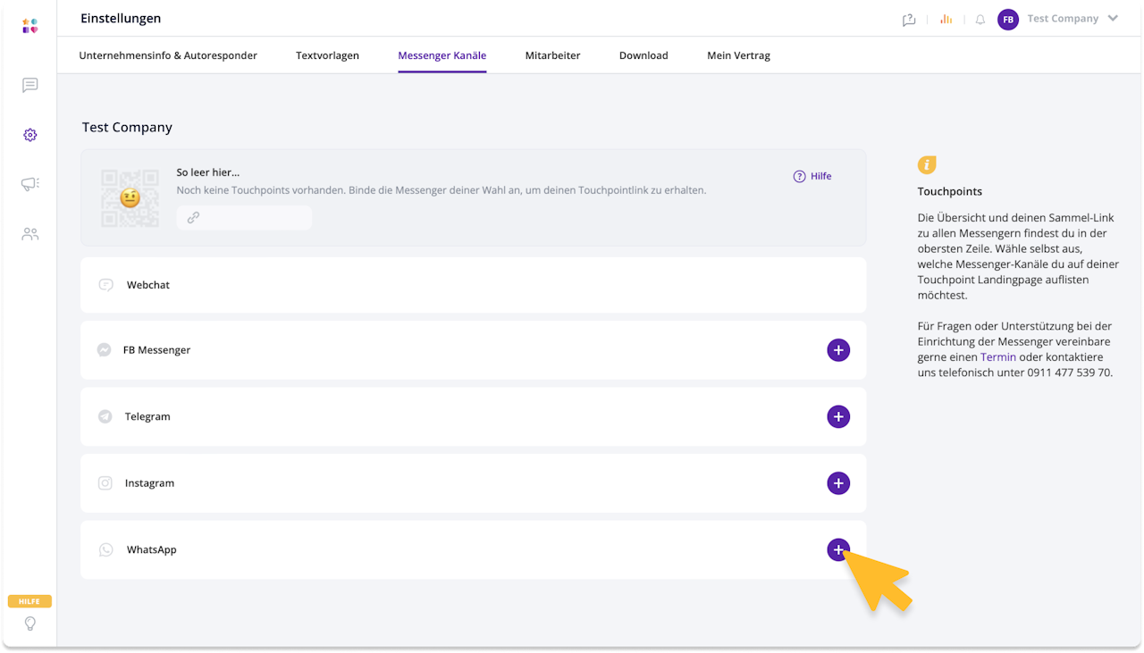Add the Telegram channel with plus button
Viewport: 1144px width, 653px height.
click(838, 416)
